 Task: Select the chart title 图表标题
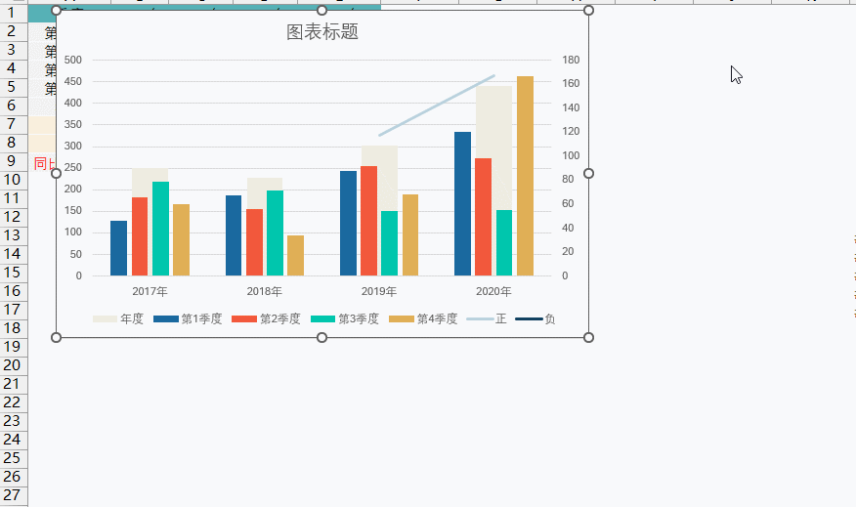[322, 32]
